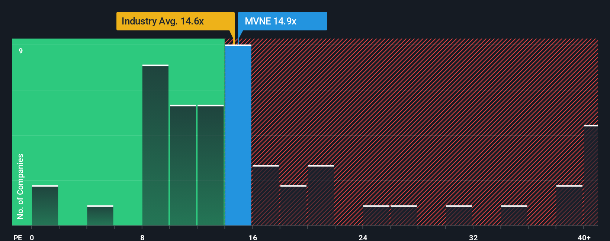Click the No. of Companies axis title
This screenshot has height=241, width=610.
point(20,186)
